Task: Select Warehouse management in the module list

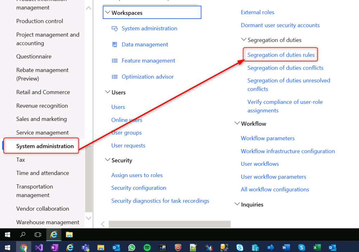Action: (48, 222)
